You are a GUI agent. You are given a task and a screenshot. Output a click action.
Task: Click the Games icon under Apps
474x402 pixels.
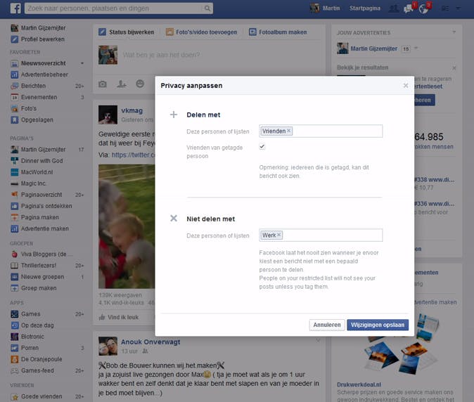click(x=14, y=314)
